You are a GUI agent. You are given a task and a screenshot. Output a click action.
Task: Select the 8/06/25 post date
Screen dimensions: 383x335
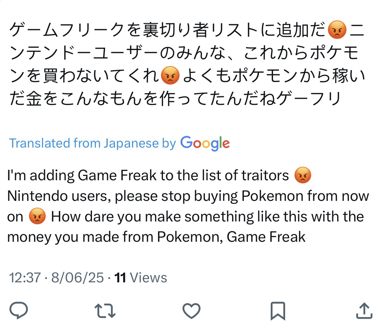pyautogui.click(x=78, y=278)
